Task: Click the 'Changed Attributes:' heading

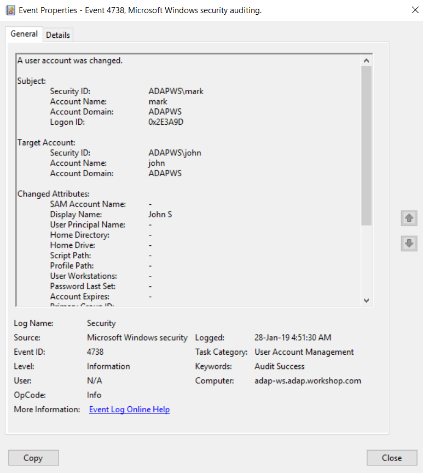Action: click(54, 194)
